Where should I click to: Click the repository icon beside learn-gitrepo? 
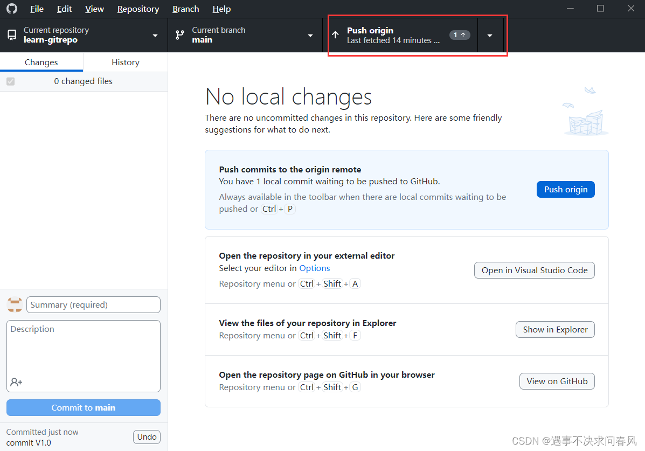click(x=12, y=35)
